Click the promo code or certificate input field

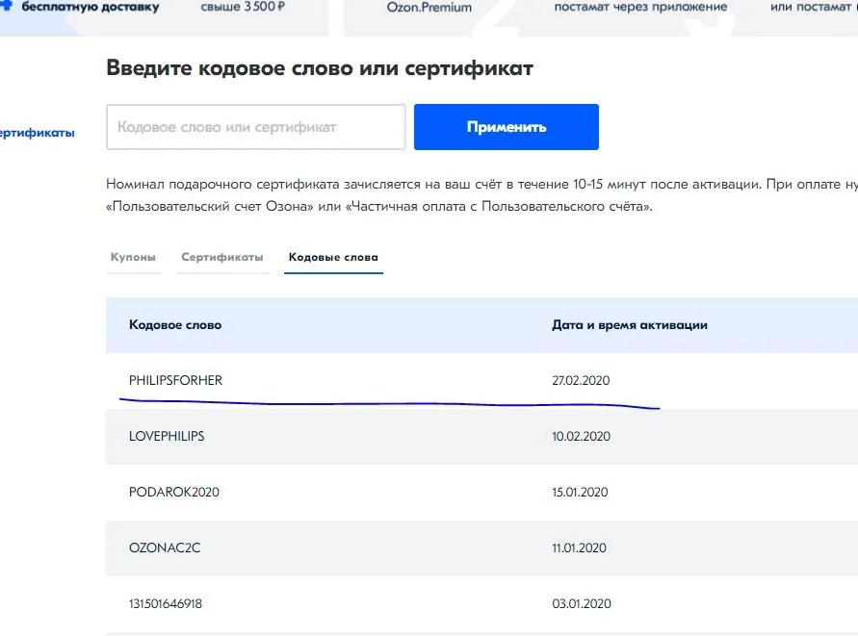click(255, 127)
